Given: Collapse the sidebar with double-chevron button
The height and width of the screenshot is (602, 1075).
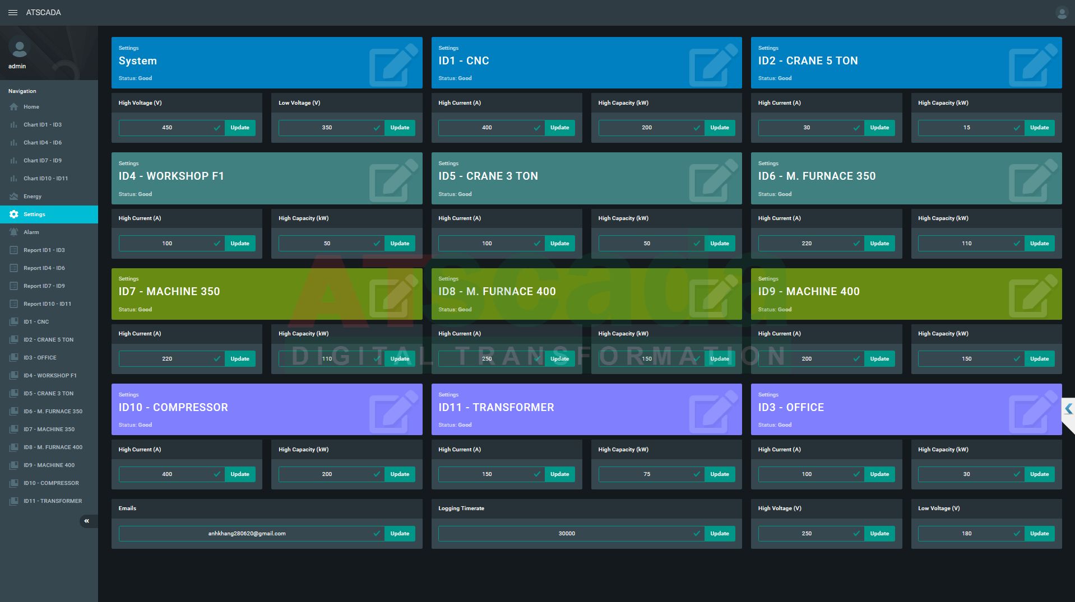Looking at the screenshot, I should pos(87,521).
